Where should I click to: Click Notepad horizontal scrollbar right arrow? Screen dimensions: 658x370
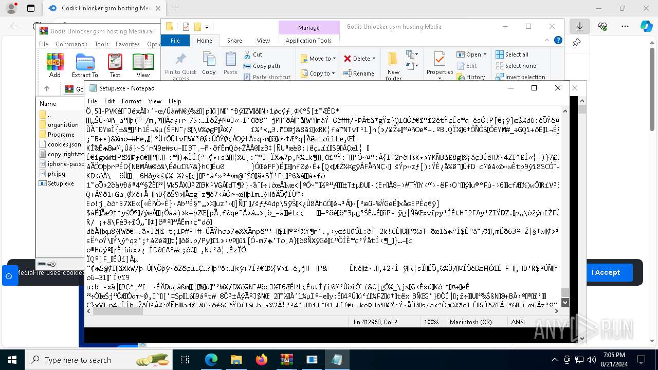(557, 311)
